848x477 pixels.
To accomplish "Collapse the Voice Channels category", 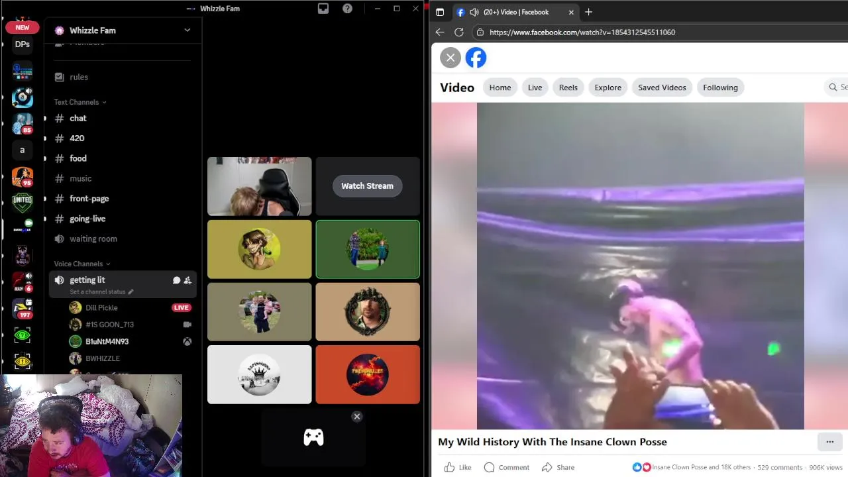I will click(x=82, y=264).
